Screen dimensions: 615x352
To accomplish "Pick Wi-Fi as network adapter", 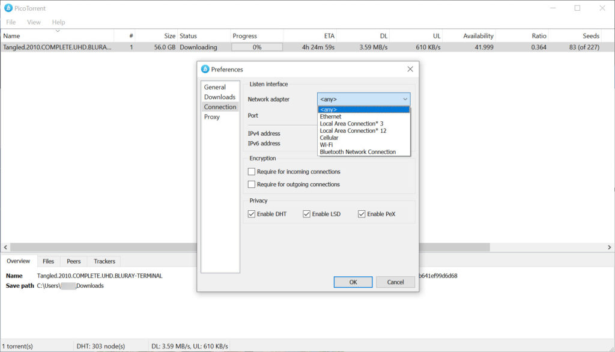I will pyautogui.click(x=363, y=145).
